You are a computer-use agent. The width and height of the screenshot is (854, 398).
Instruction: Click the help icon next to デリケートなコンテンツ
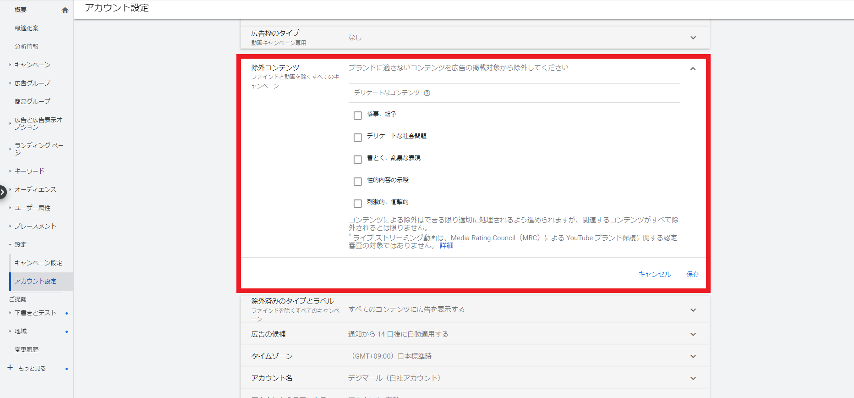tap(427, 93)
